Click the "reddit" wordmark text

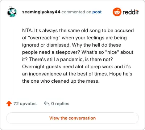[x=130, y=12]
